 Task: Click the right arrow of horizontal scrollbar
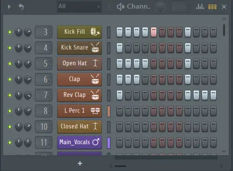click(221, 166)
